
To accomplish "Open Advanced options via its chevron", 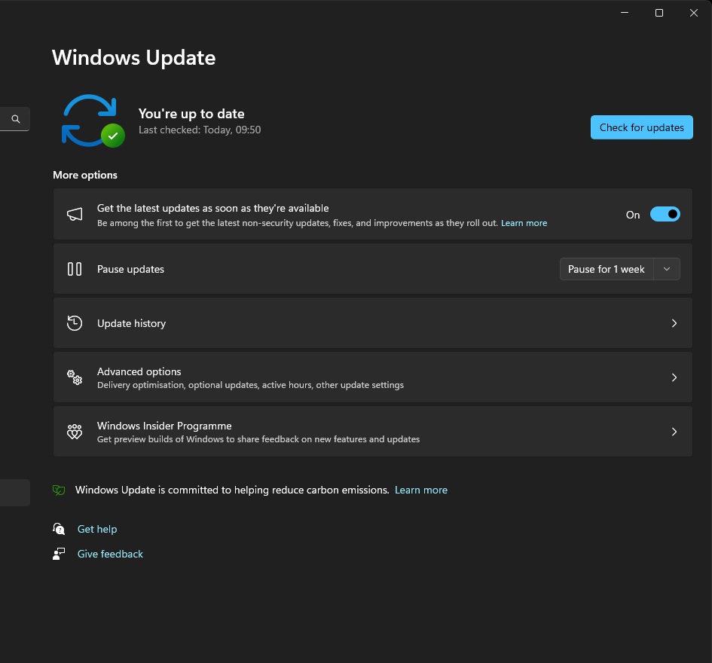I will [x=674, y=377].
